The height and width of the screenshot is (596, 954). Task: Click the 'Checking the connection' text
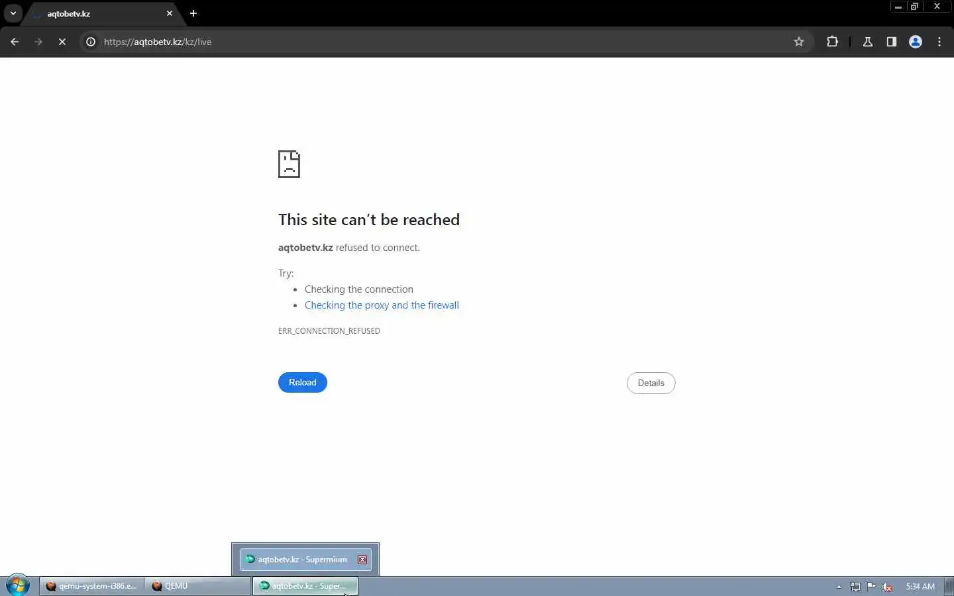click(x=359, y=289)
